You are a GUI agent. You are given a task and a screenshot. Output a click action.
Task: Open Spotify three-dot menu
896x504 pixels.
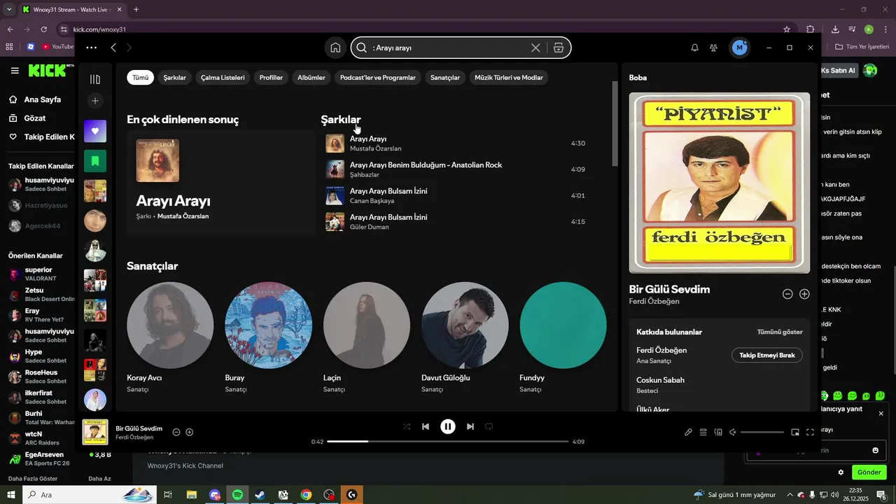tap(91, 48)
